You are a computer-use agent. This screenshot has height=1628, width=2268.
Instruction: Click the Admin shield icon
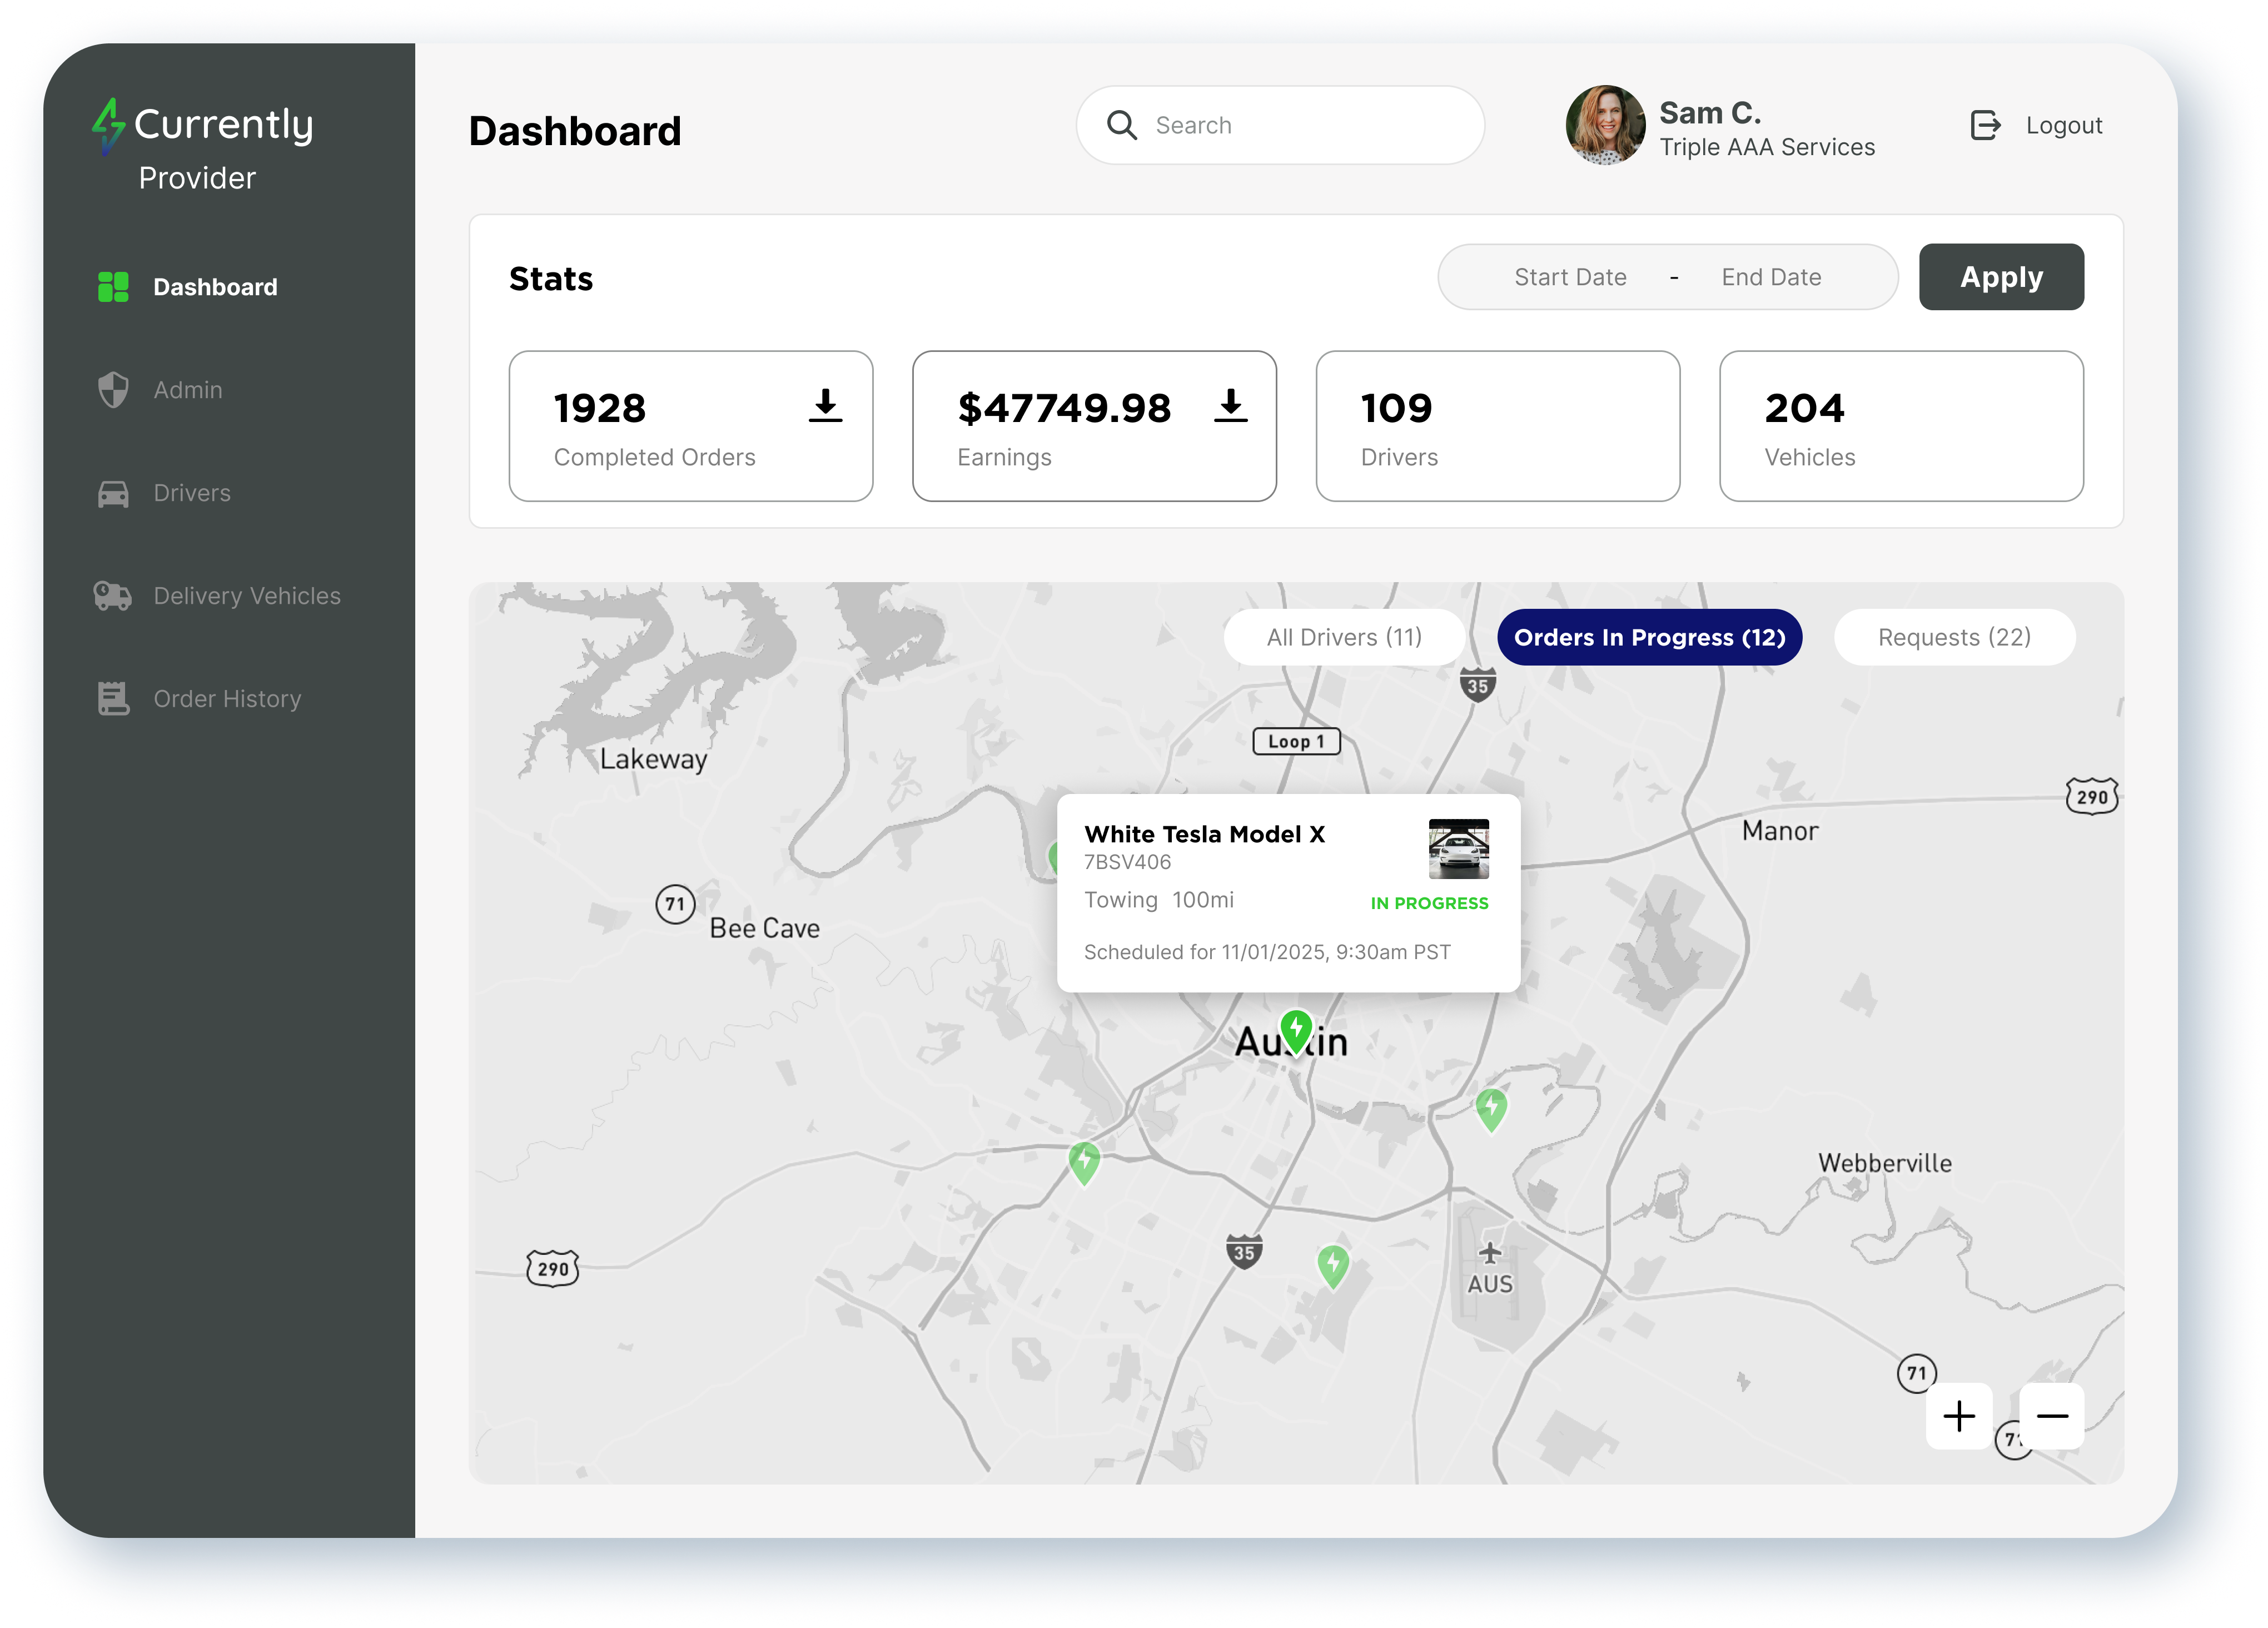(x=113, y=390)
